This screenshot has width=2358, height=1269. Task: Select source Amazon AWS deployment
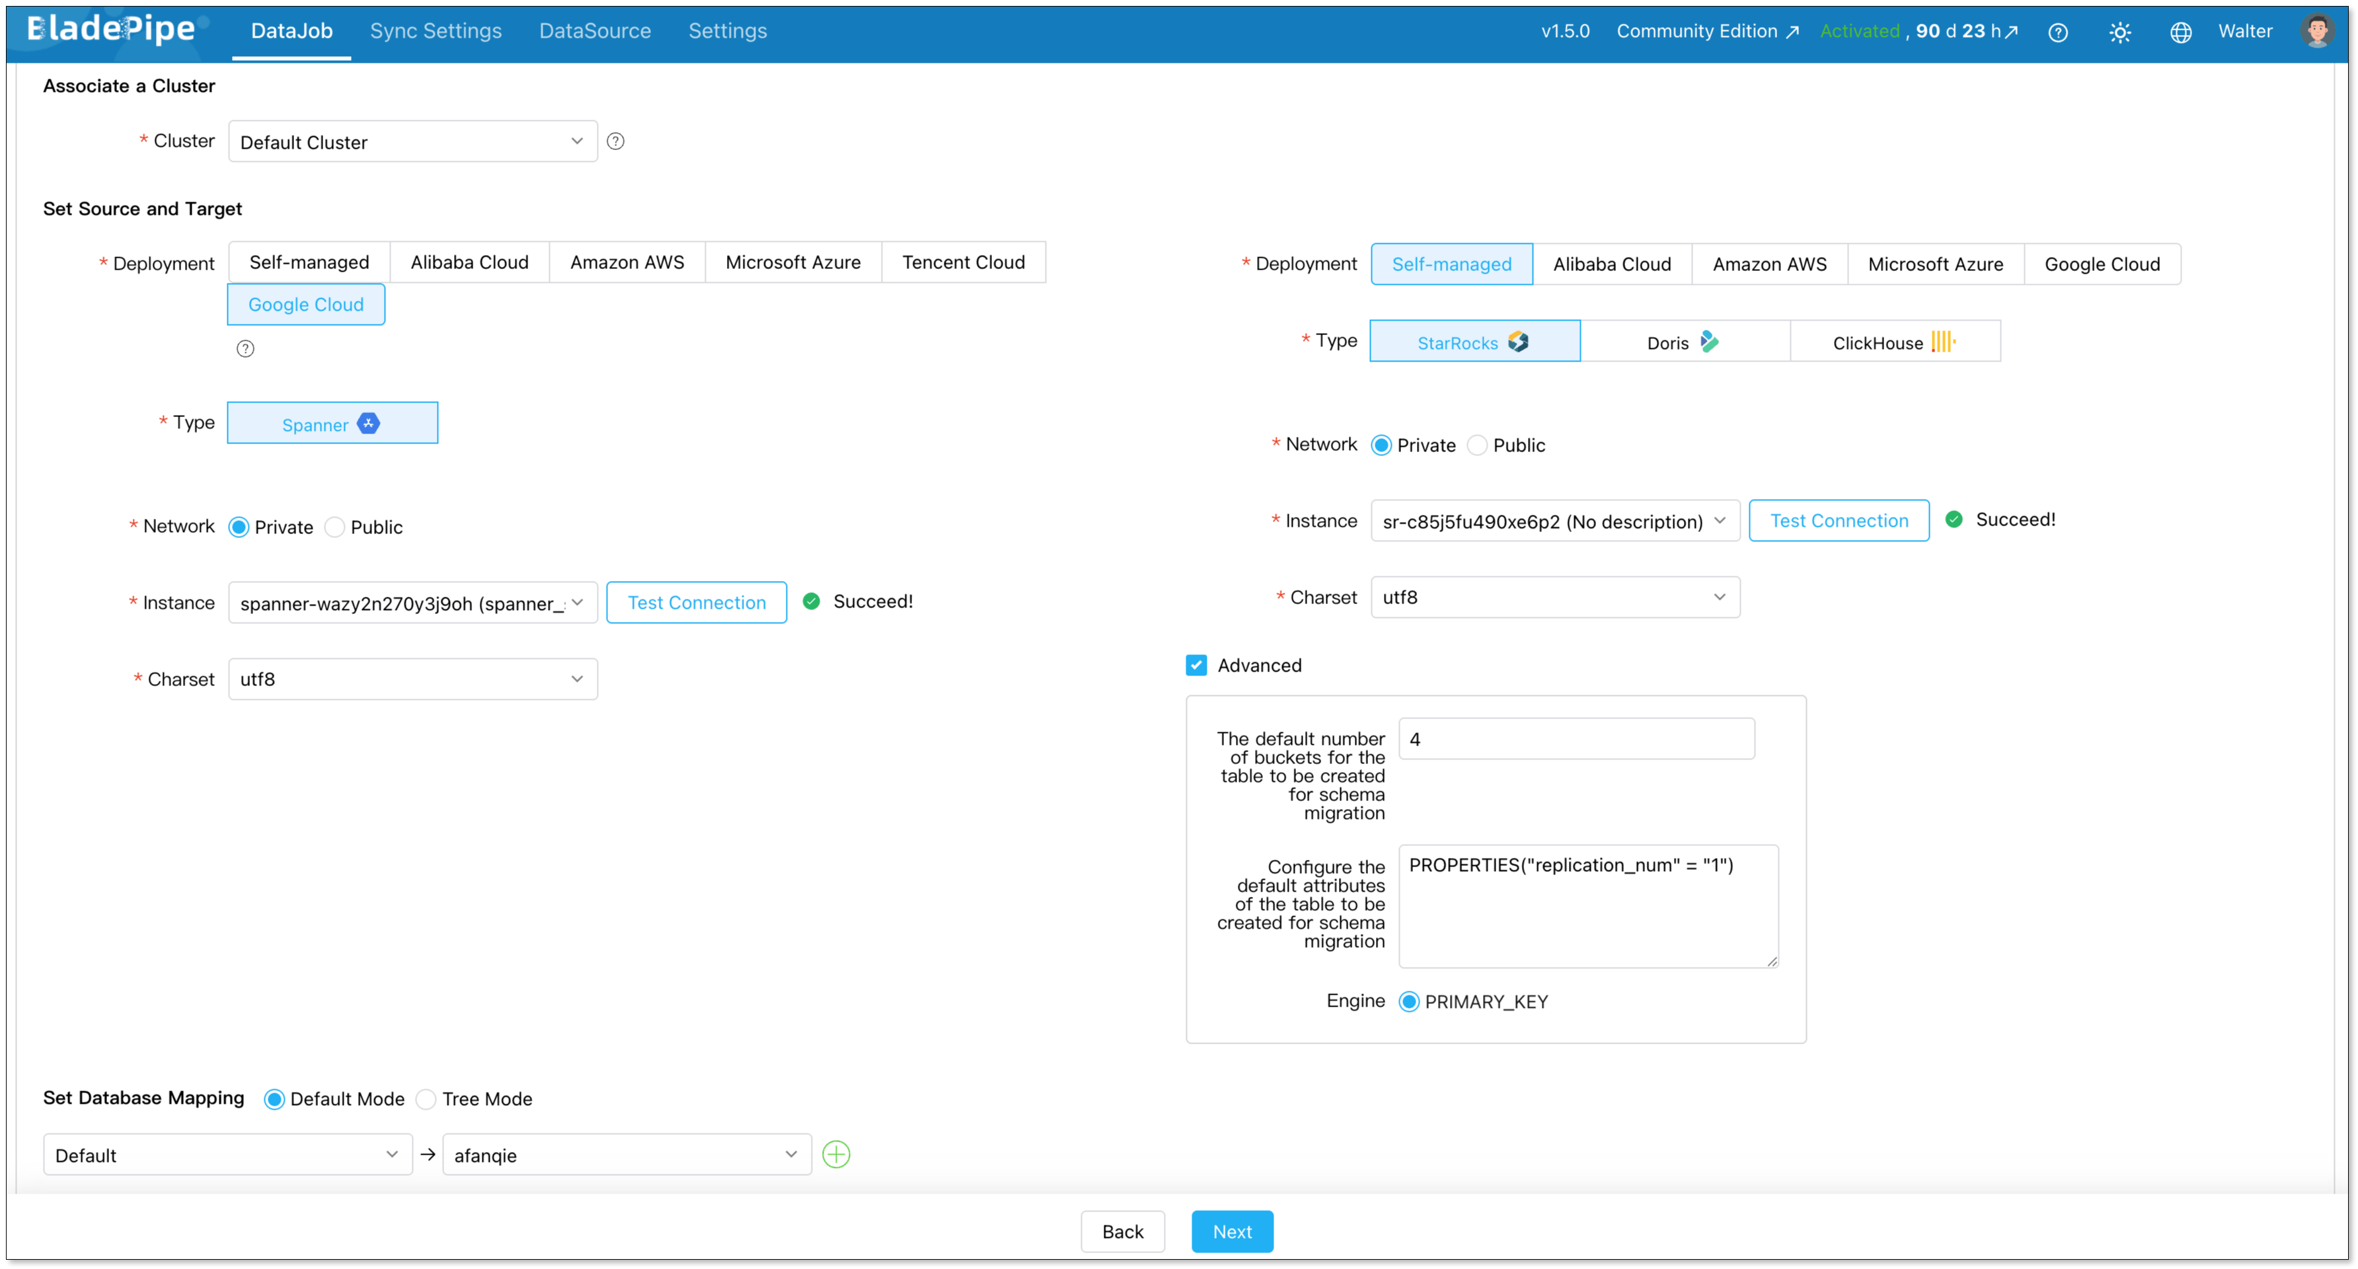pos(627,262)
